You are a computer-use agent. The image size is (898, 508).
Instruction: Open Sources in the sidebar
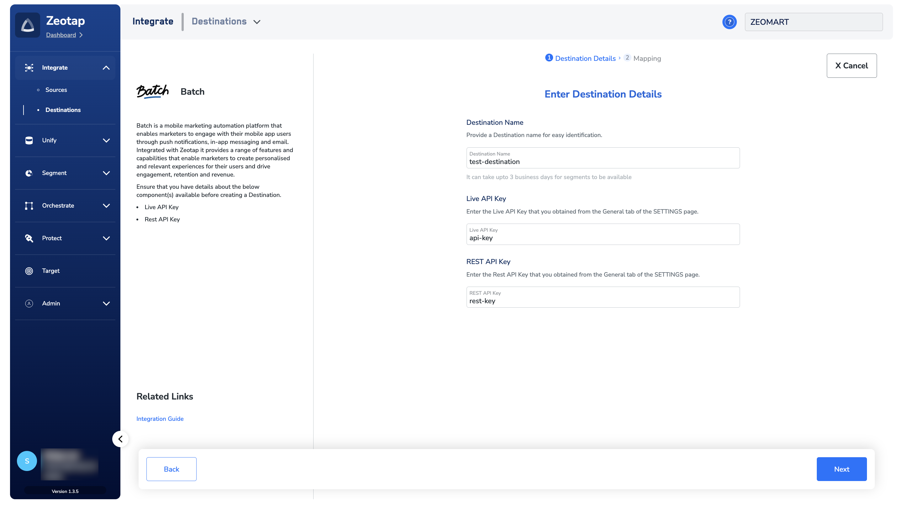[x=56, y=90]
